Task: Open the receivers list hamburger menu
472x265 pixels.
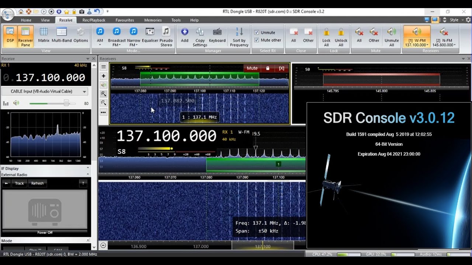Action: coord(104,67)
